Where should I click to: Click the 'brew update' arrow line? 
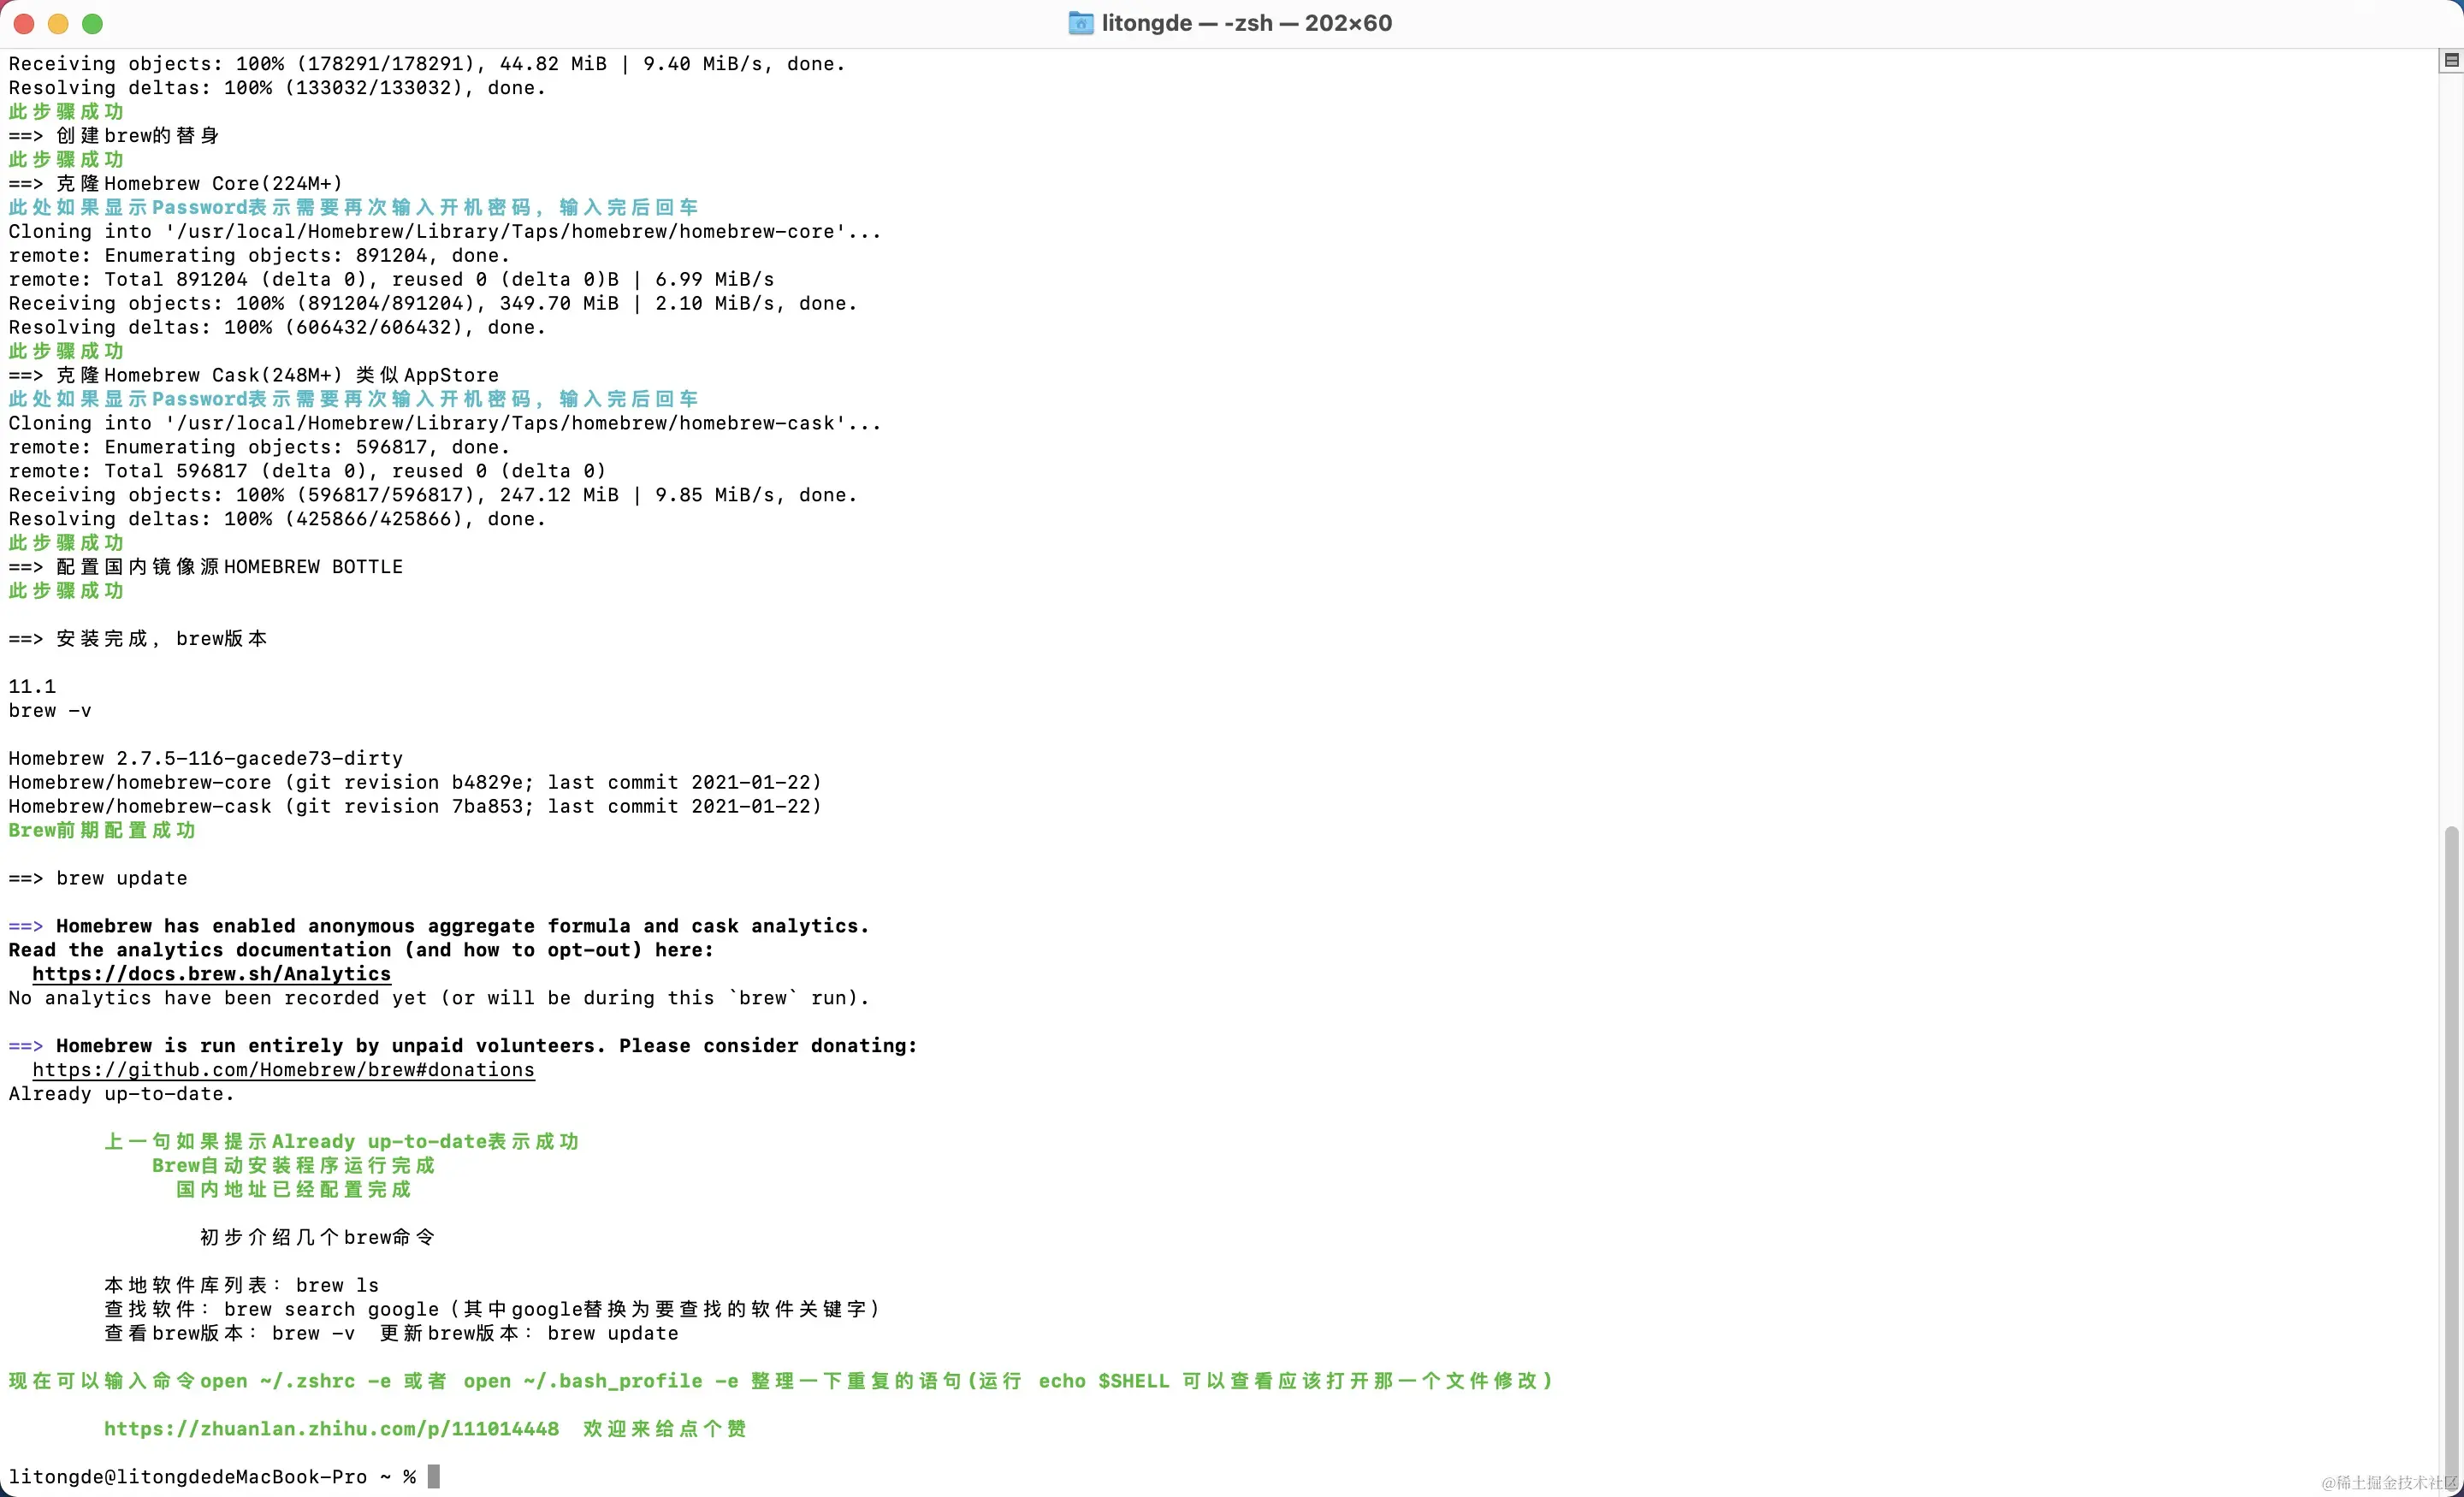98,878
